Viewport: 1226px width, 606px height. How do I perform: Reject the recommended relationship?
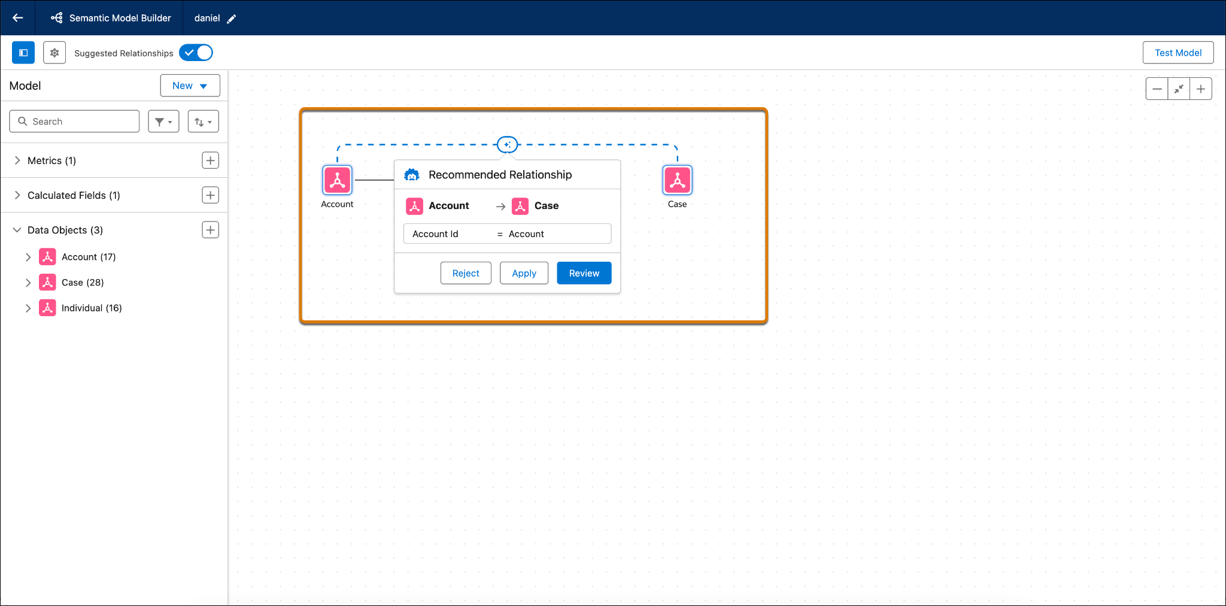tap(466, 273)
